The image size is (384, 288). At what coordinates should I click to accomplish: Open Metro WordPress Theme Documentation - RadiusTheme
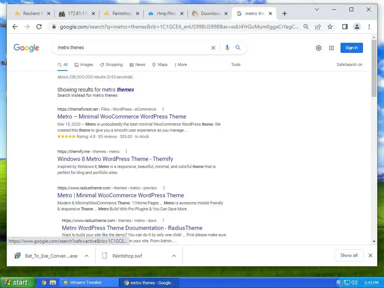(132, 228)
